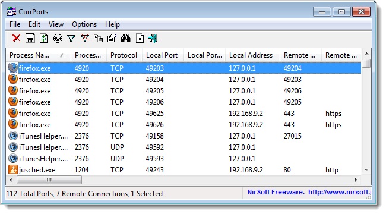Open the Options menu
This screenshot has width=386, height=214.
(x=84, y=24)
